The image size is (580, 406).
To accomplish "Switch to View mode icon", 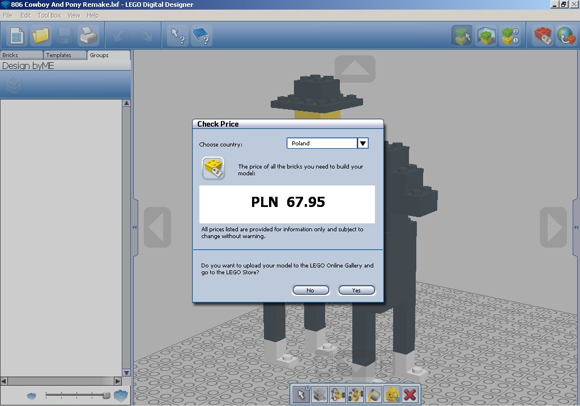I will pos(486,36).
